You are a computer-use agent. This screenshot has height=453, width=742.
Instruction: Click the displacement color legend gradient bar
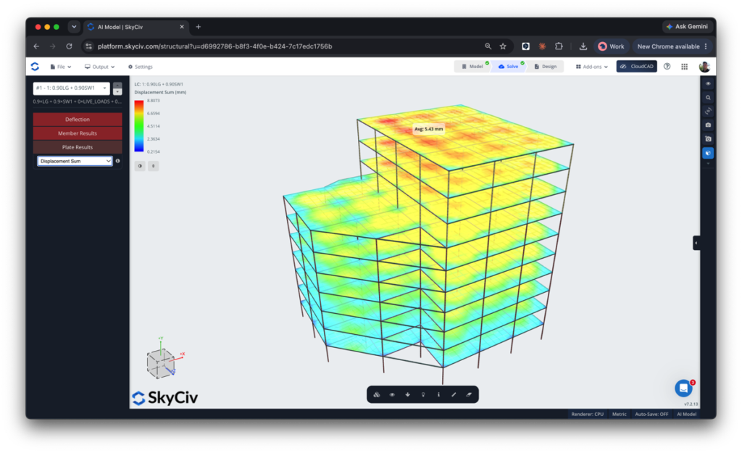[x=138, y=126]
